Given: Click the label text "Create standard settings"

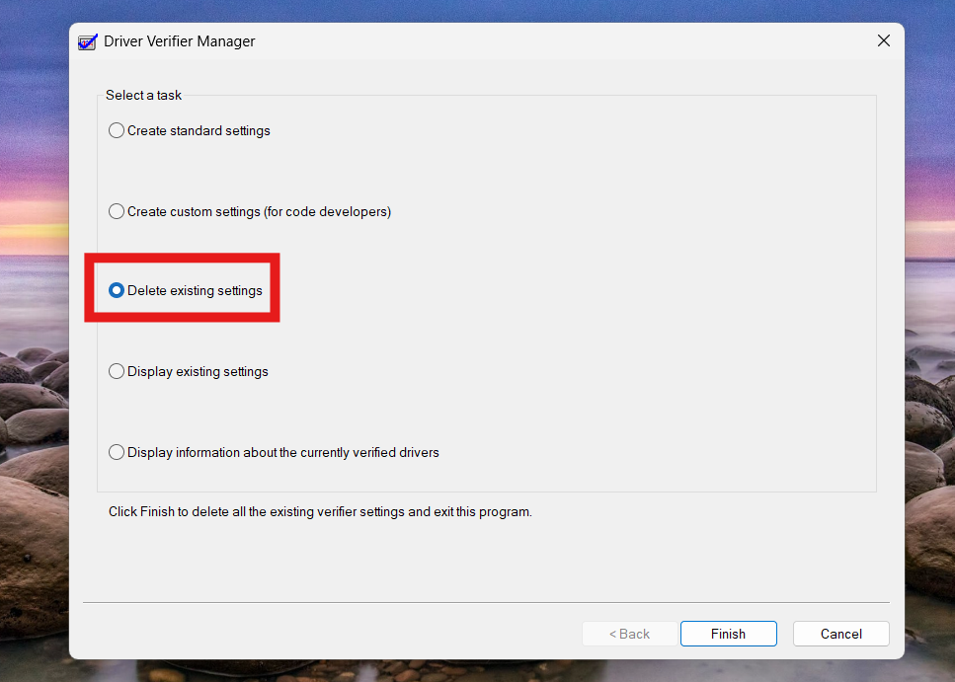Looking at the screenshot, I should [x=199, y=129].
